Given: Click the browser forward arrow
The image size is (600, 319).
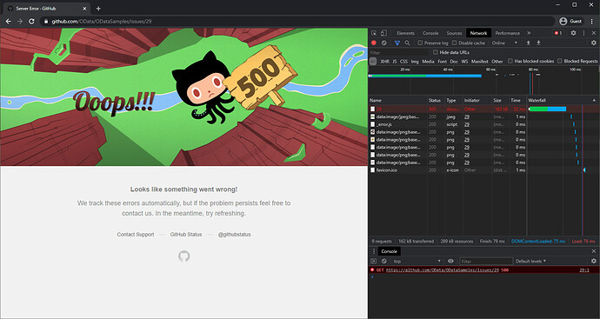Looking at the screenshot, I should coord(20,22).
